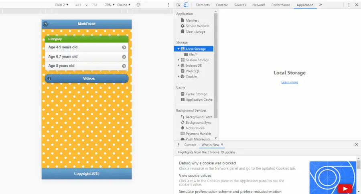Expand the Cookies tree arrow
This screenshot has height=194, width=361.
[x=178, y=76]
